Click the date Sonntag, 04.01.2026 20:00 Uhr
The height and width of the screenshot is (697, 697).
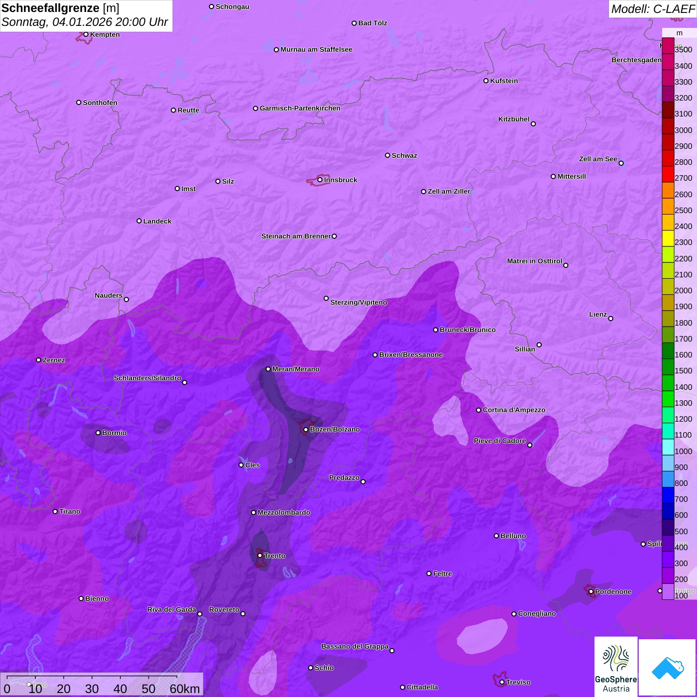click(x=85, y=22)
